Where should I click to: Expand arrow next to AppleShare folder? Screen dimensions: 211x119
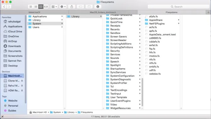pyautogui.click(x=179, y=20)
